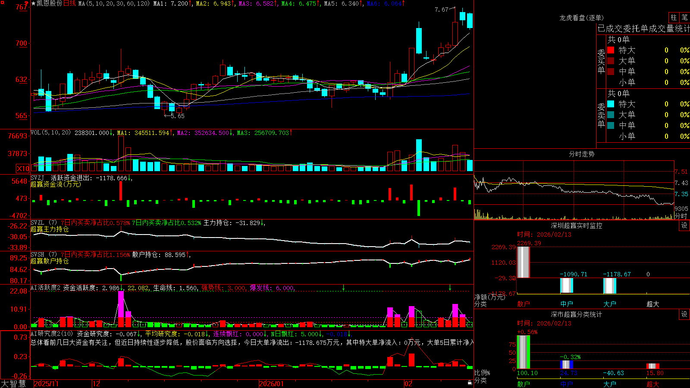
Task: Jump to the 02 month timeline marker
Action: tap(408, 384)
